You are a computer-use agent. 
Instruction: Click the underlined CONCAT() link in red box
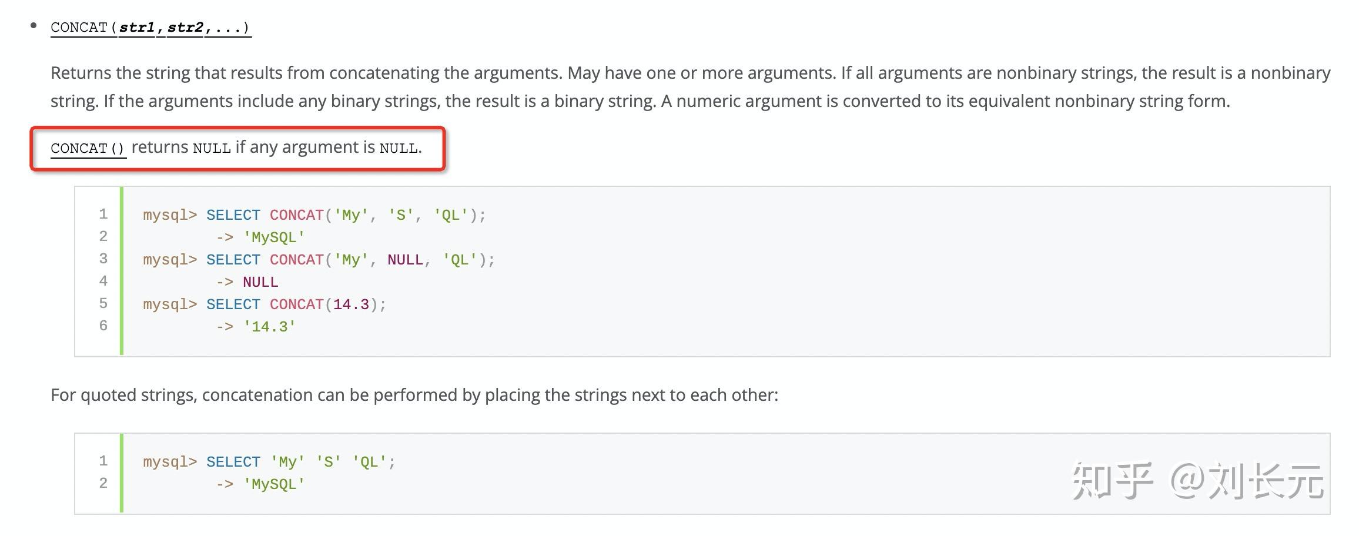pyautogui.click(x=88, y=148)
